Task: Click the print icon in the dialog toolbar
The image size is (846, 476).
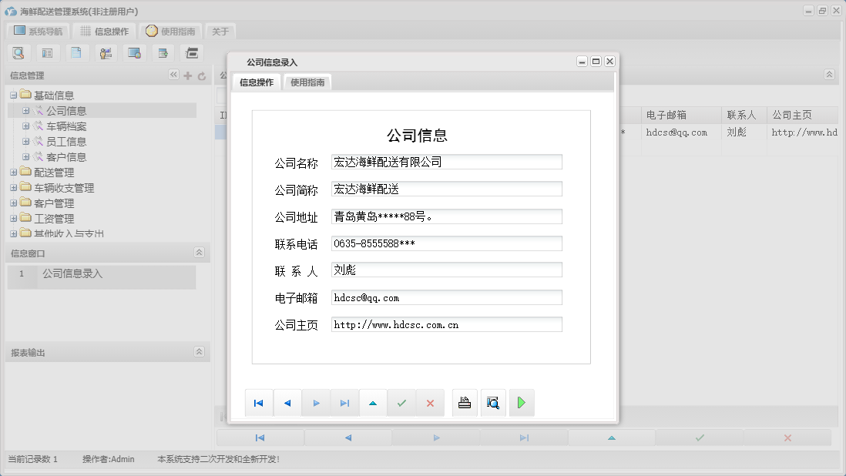Action: (x=464, y=402)
